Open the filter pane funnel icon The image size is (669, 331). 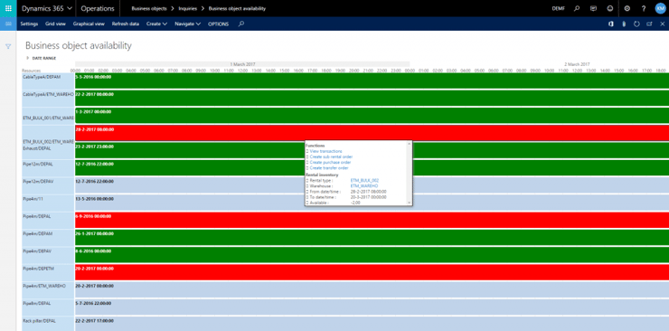coord(8,46)
